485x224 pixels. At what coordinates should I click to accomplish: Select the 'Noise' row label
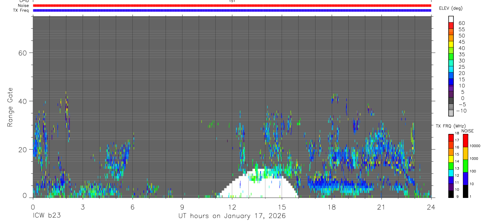(23, 6)
